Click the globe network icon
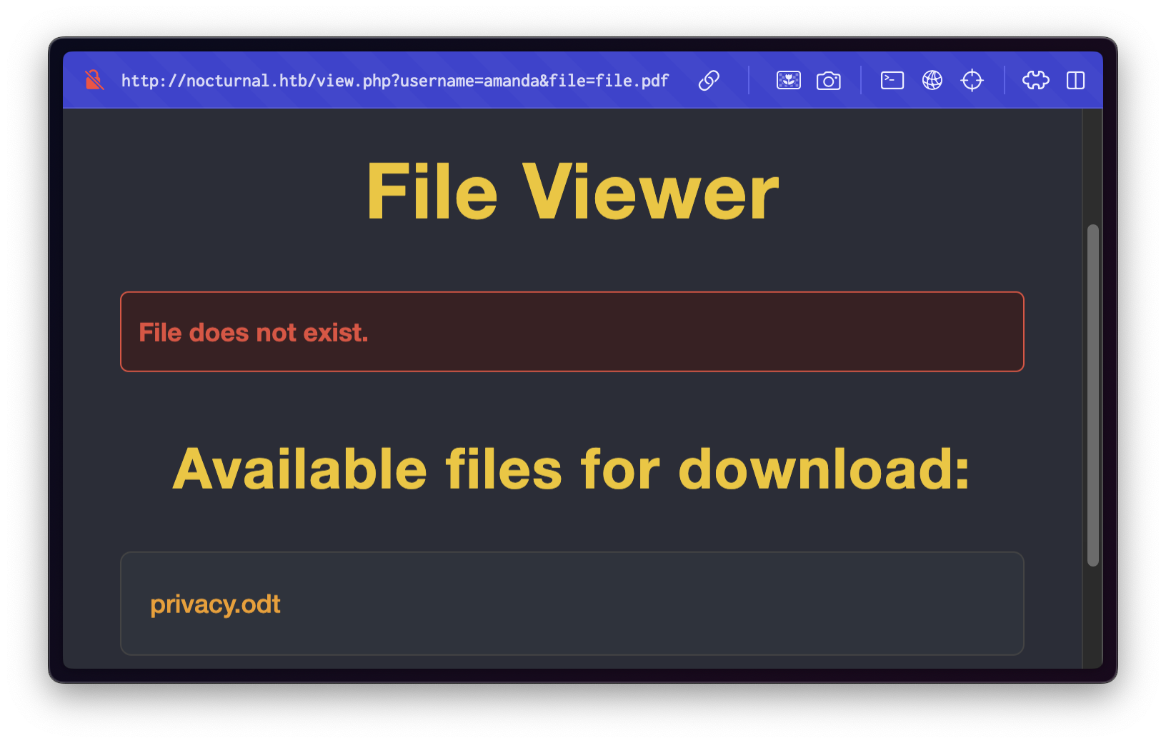 click(932, 80)
